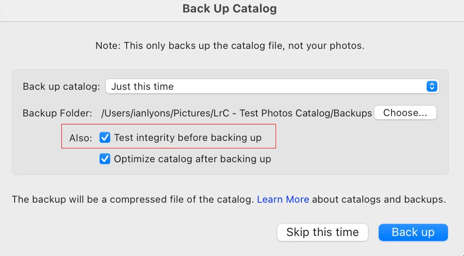Click the gray options panel background
This screenshot has width=464, height=256.
[356, 151]
